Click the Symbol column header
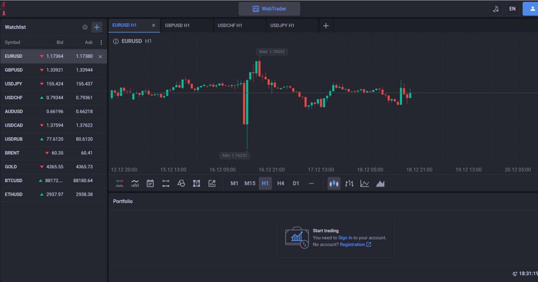 click(13, 43)
